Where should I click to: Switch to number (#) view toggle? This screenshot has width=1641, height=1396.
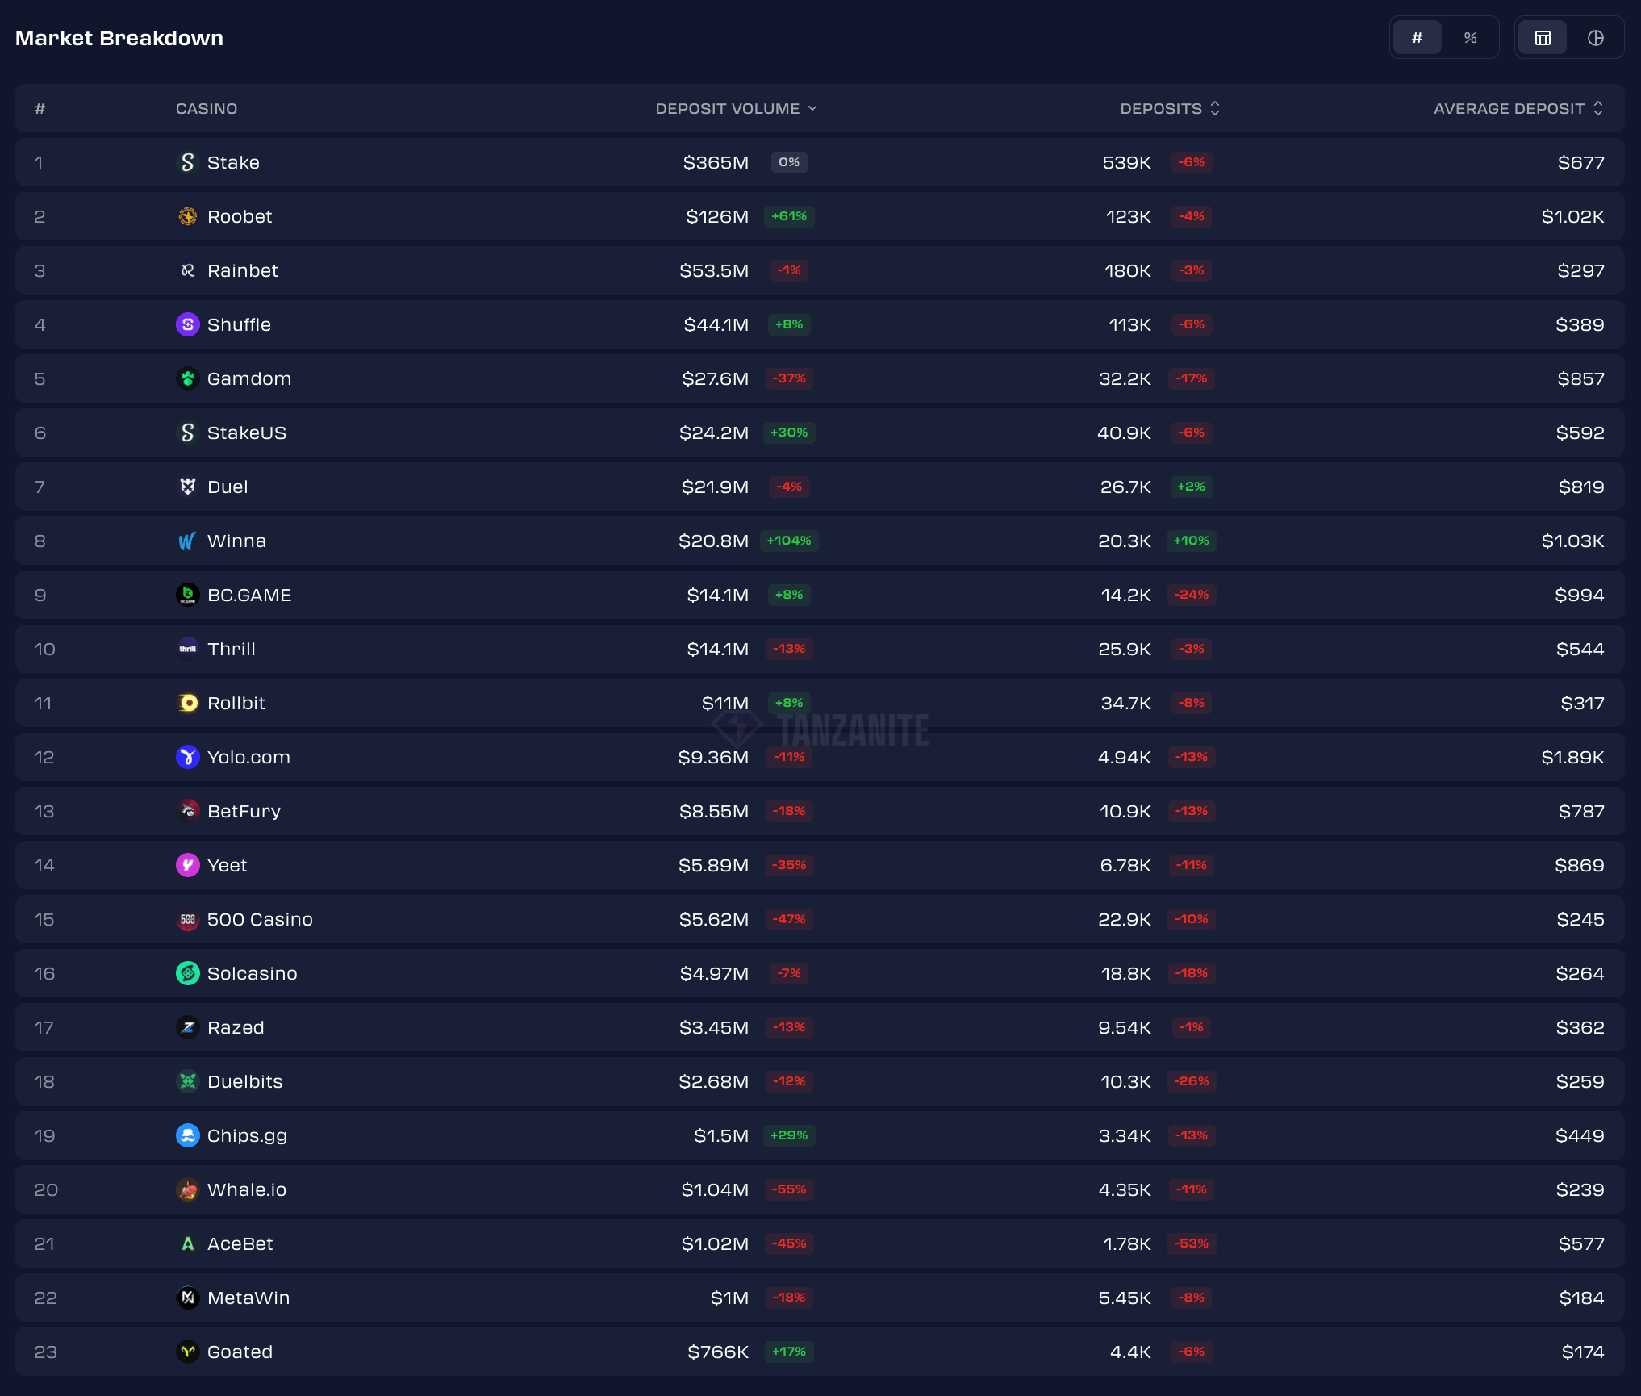(x=1417, y=38)
